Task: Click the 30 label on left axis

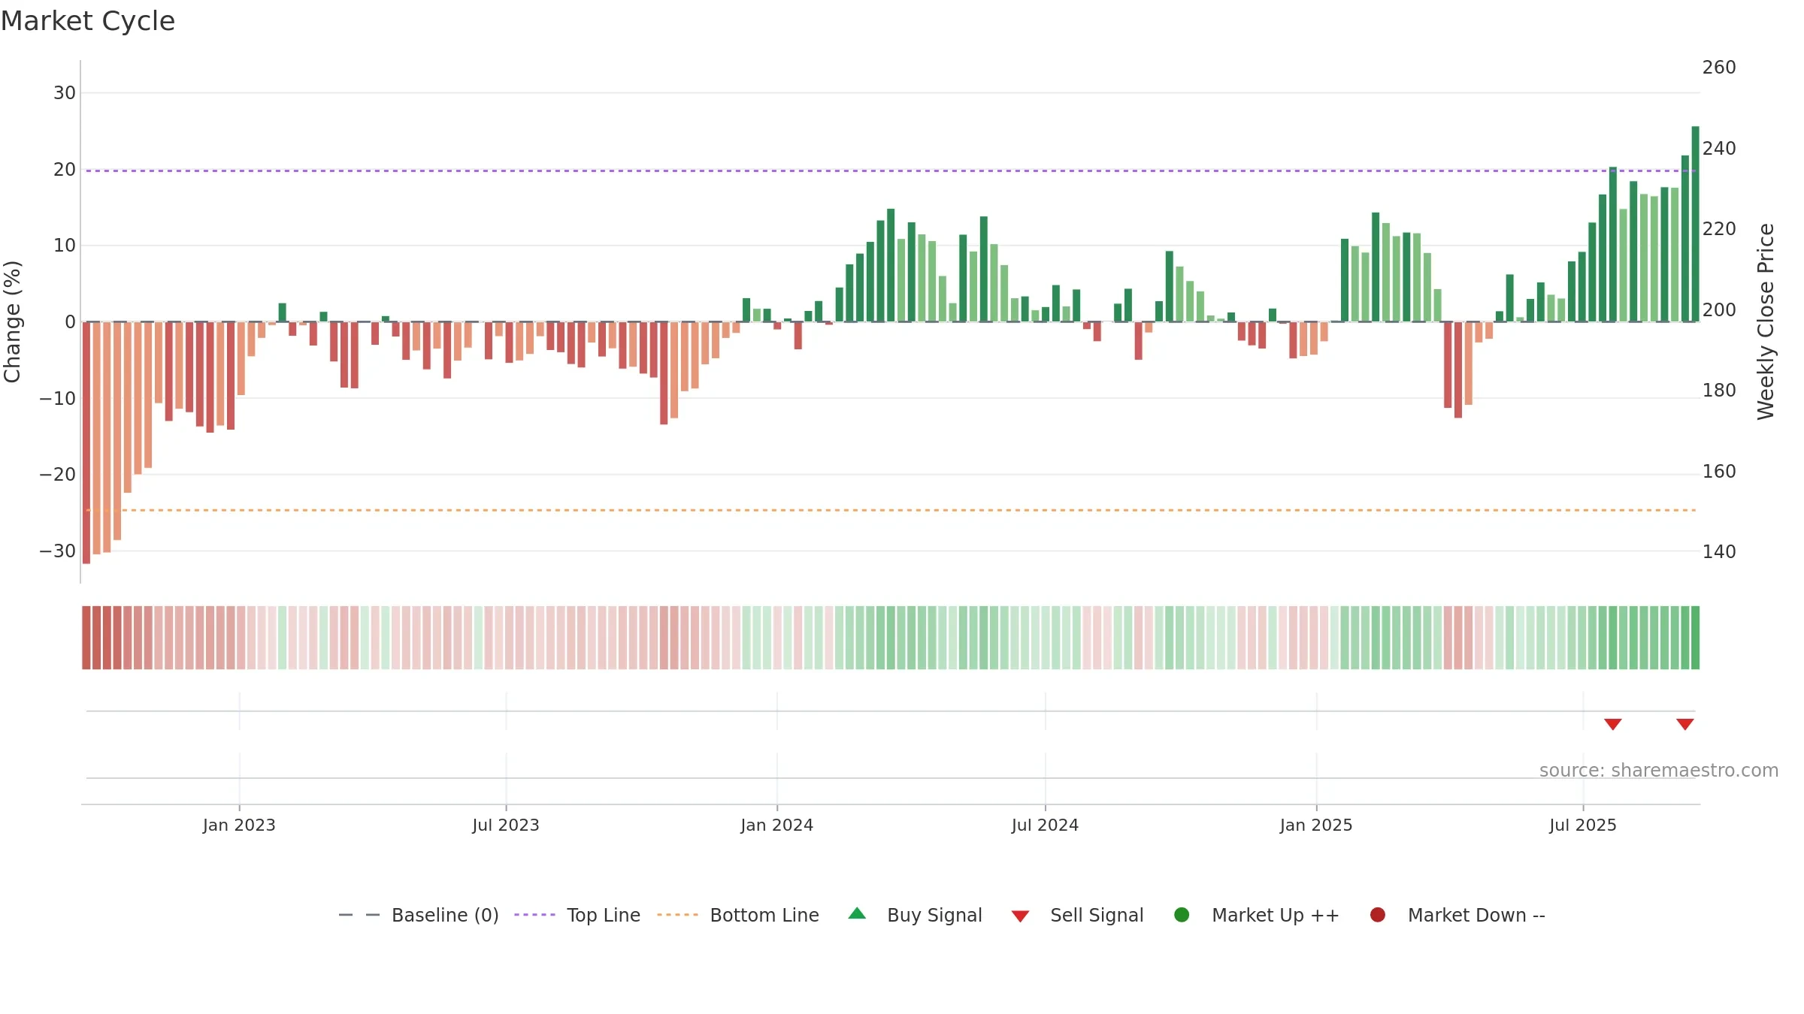Action: (x=65, y=93)
